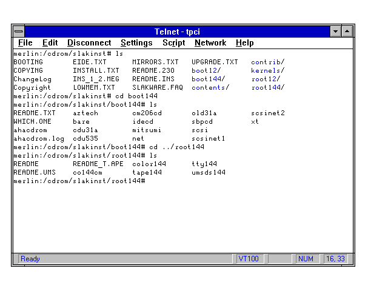The width and height of the screenshot is (388, 291).
Task: Click the blue boot144/ directory listing
Action: (x=208, y=79)
